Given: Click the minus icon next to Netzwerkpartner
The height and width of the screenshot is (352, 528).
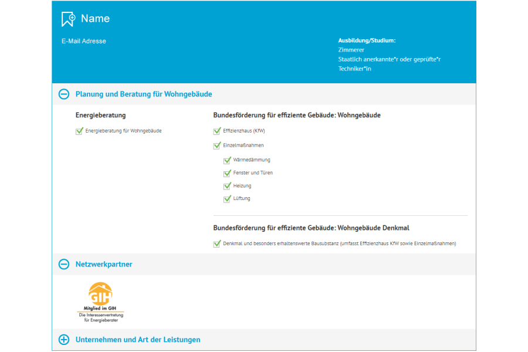Looking at the screenshot, I should click(64, 265).
